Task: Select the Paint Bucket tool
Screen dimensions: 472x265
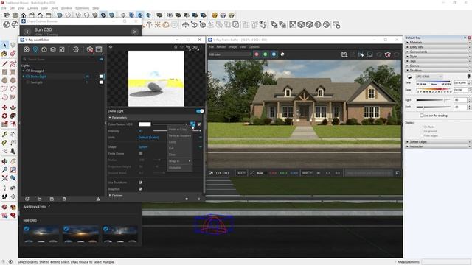Action: (x=4, y=54)
